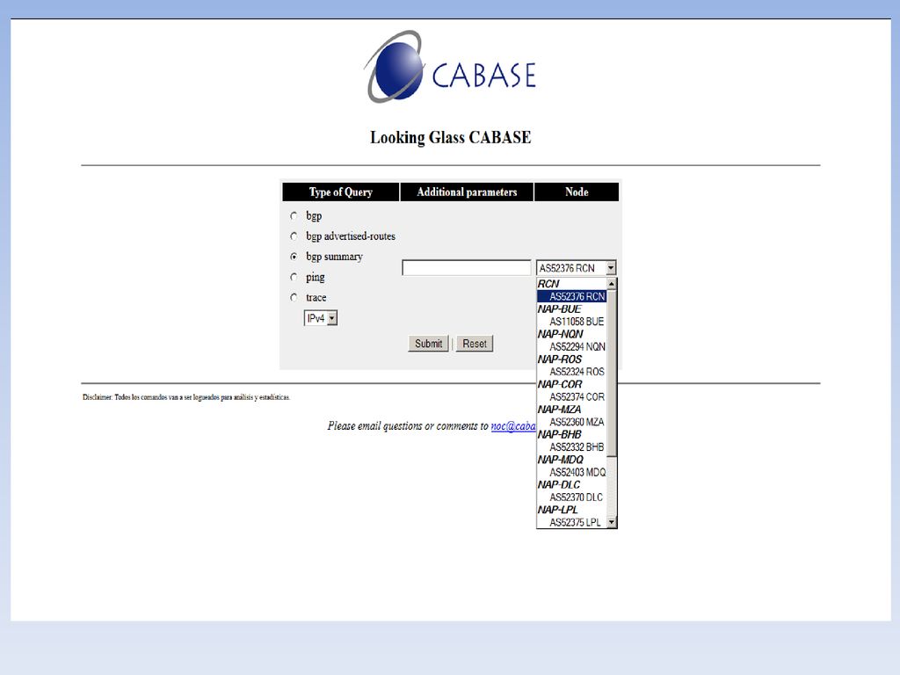Click the Type of Query column header
This screenshot has width=900, height=675.
point(341,192)
